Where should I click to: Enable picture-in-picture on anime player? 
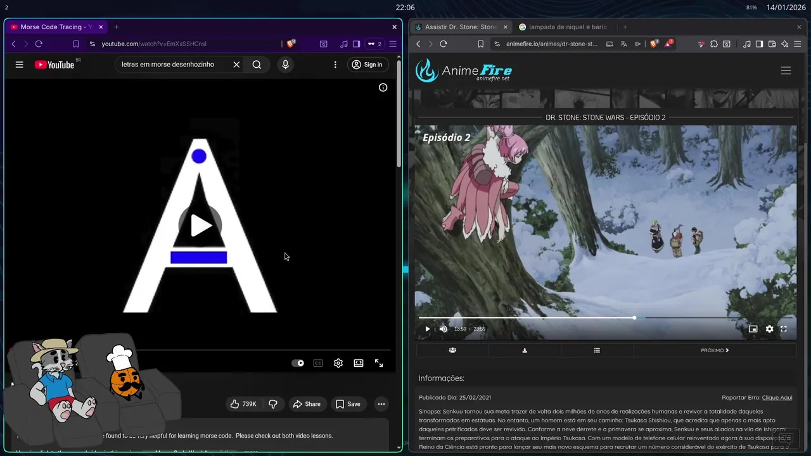(753, 329)
